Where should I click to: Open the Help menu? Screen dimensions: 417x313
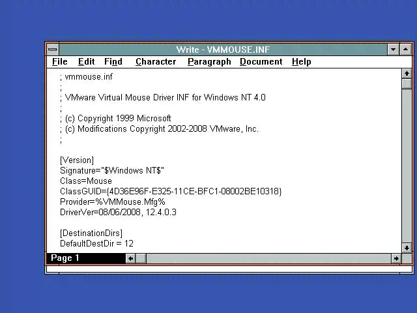(x=301, y=61)
